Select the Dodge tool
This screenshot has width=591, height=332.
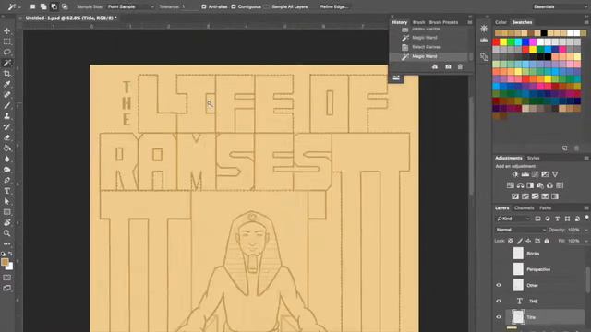click(x=6, y=170)
